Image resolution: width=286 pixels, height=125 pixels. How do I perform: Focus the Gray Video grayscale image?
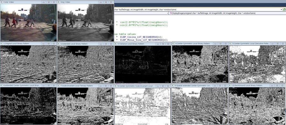[85, 23]
